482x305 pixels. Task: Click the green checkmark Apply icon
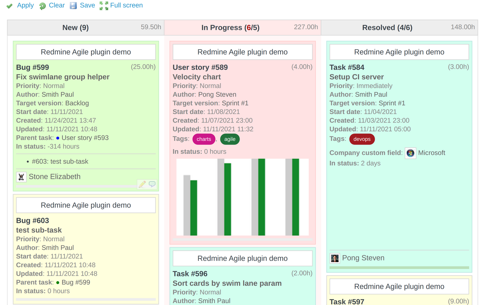9,5
